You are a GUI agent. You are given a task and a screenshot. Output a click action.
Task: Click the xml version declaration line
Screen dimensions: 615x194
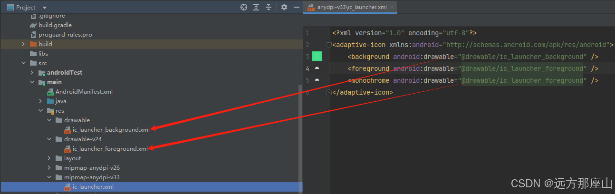click(x=404, y=33)
